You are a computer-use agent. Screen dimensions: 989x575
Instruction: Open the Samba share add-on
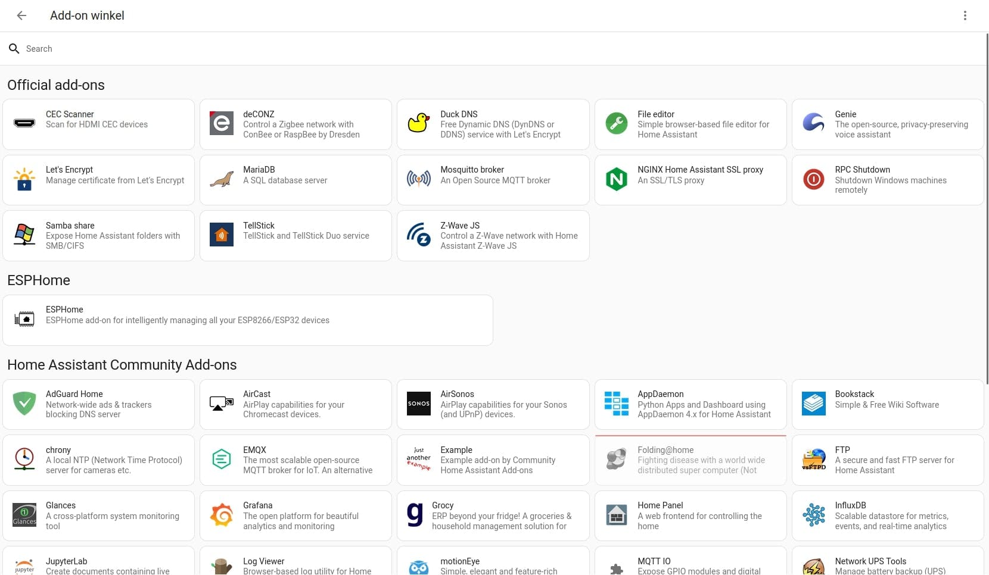click(x=99, y=235)
